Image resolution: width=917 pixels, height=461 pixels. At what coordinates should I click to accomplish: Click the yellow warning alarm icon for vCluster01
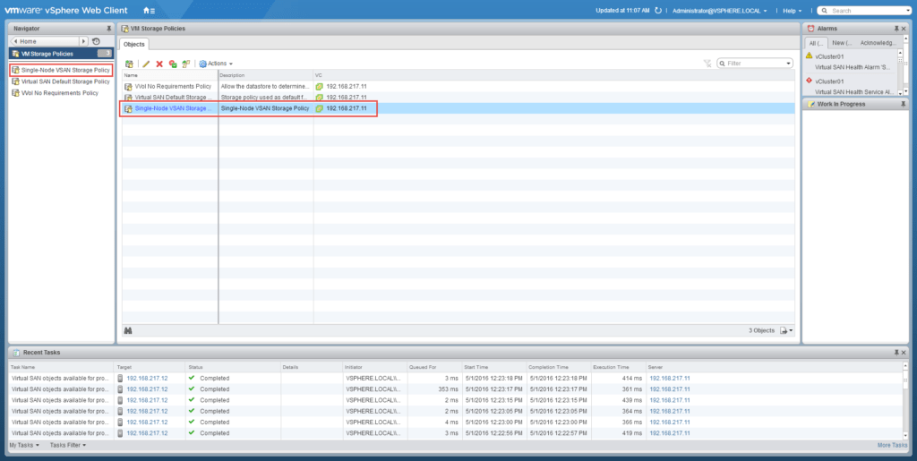(809, 55)
